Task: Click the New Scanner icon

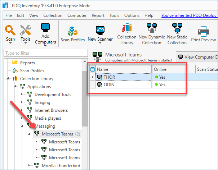Action: pyautogui.click(x=100, y=30)
